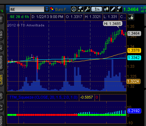Viewport: 146px width, 126px height.
Task: Click the candlestick chart mode icon
Action: pyautogui.click(x=106, y=9)
